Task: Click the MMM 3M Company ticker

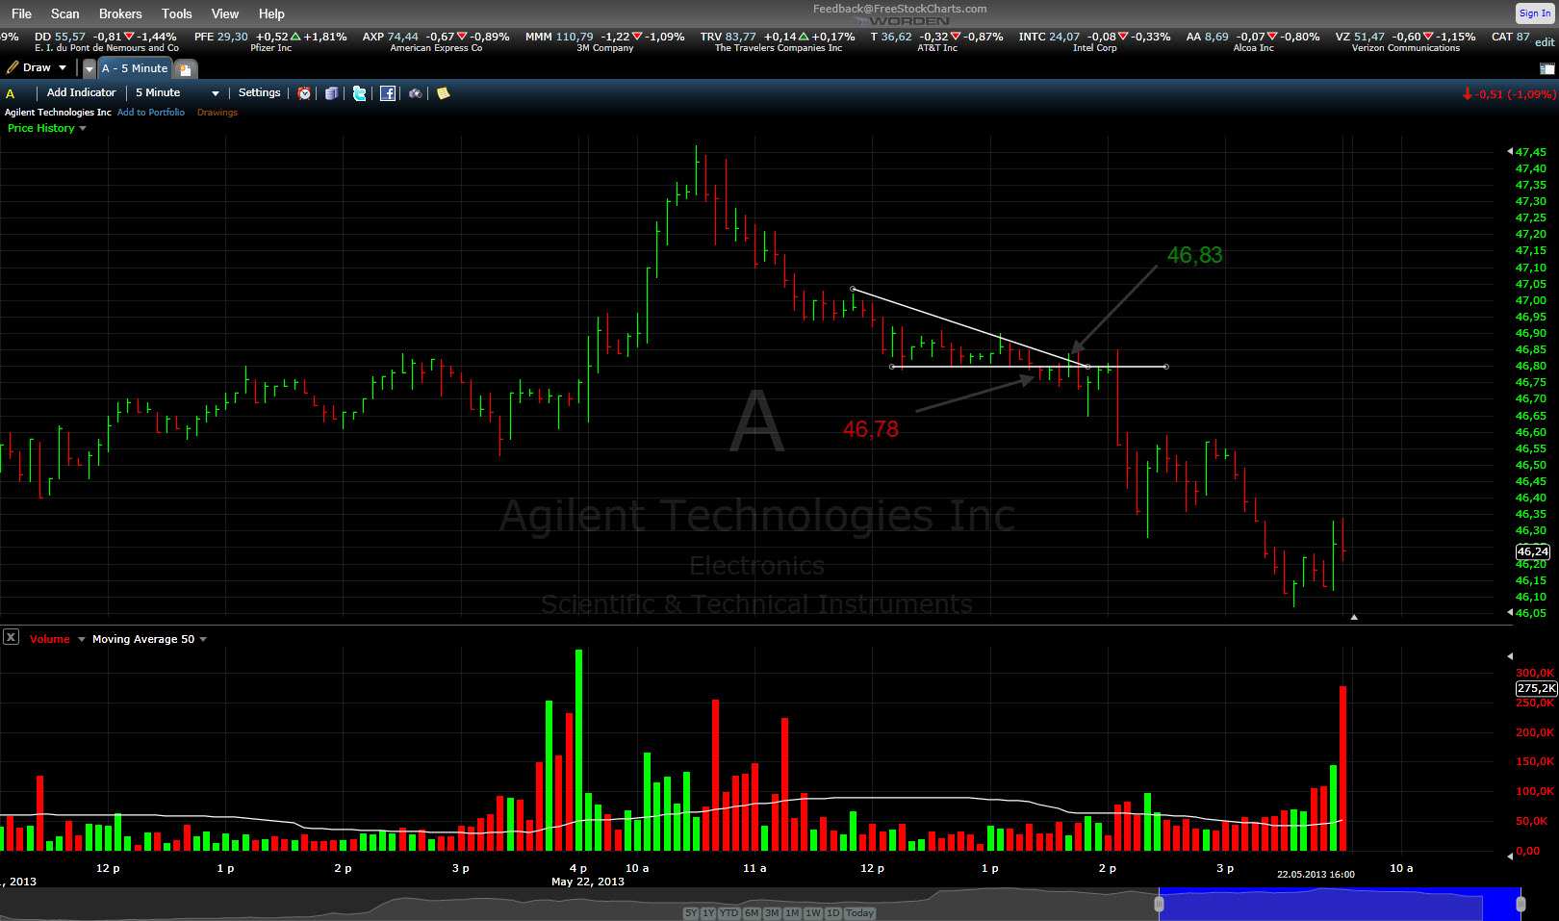Action: pos(604,41)
